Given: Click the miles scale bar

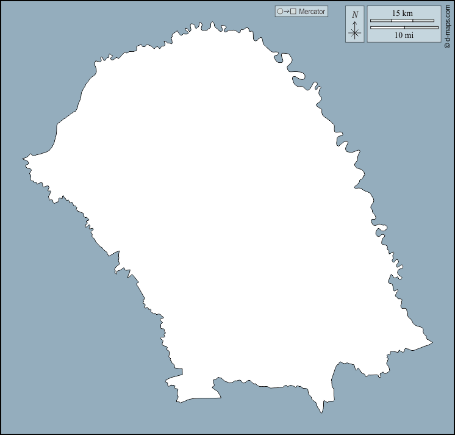Looking at the screenshot, I should click(404, 27).
